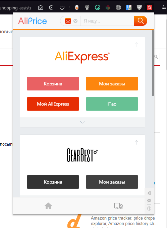Click the ad-blocker shield icon in address bar
This screenshot has height=228, width=167.
[51, 7]
